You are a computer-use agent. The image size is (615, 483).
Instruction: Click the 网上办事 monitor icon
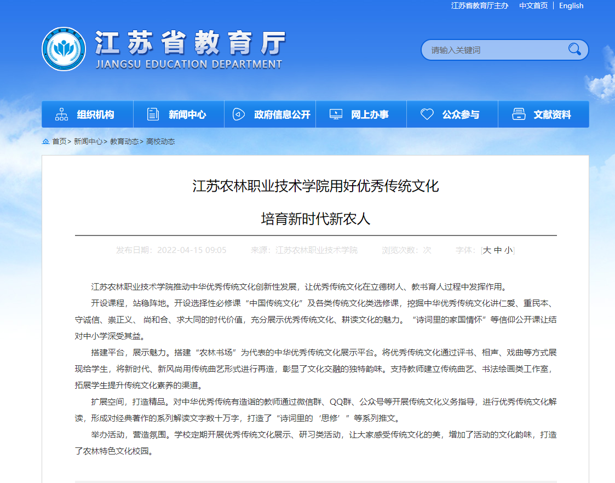336,114
